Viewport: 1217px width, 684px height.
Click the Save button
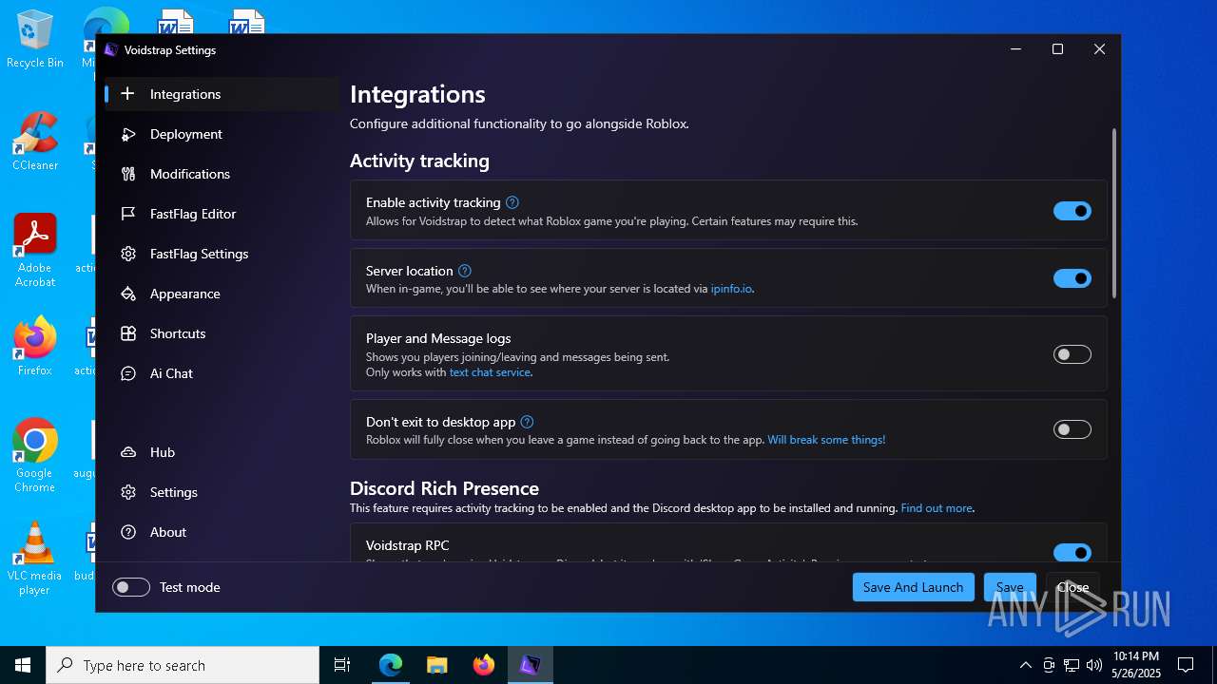point(1010,587)
